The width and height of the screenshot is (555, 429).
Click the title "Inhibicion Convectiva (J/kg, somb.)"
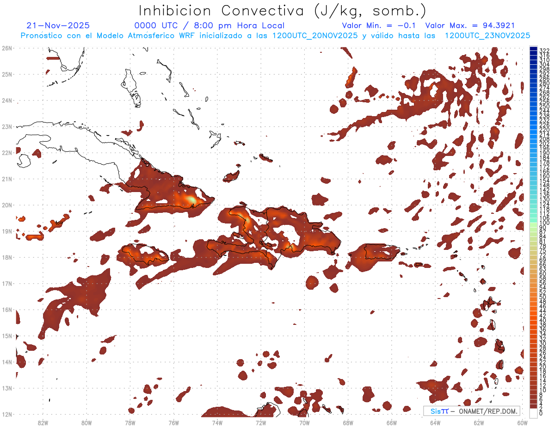(x=283, y=11)
